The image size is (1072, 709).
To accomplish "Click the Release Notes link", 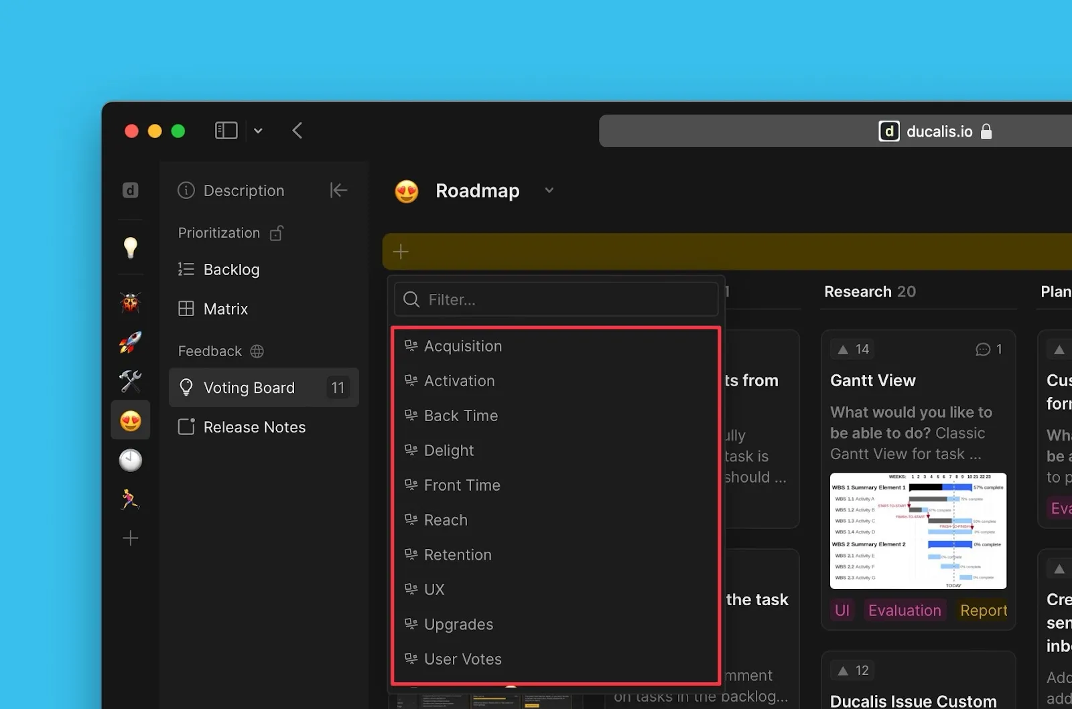I will click(x=254, y=427).
